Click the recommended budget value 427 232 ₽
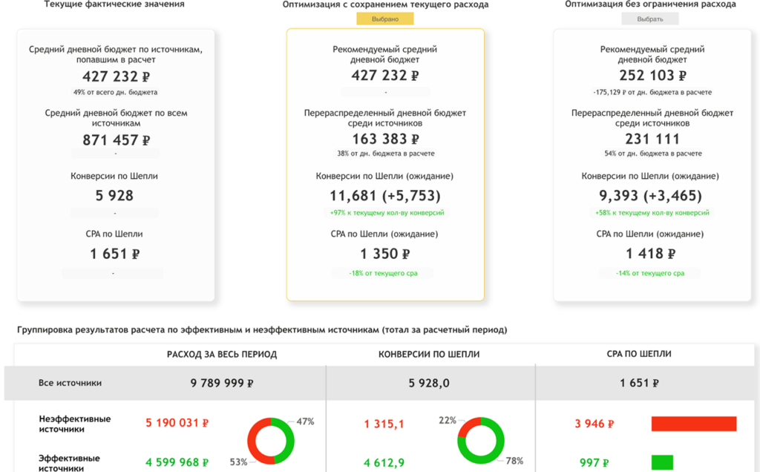Image resolution: width=760 pixels, height=472 pixels. 383,75
